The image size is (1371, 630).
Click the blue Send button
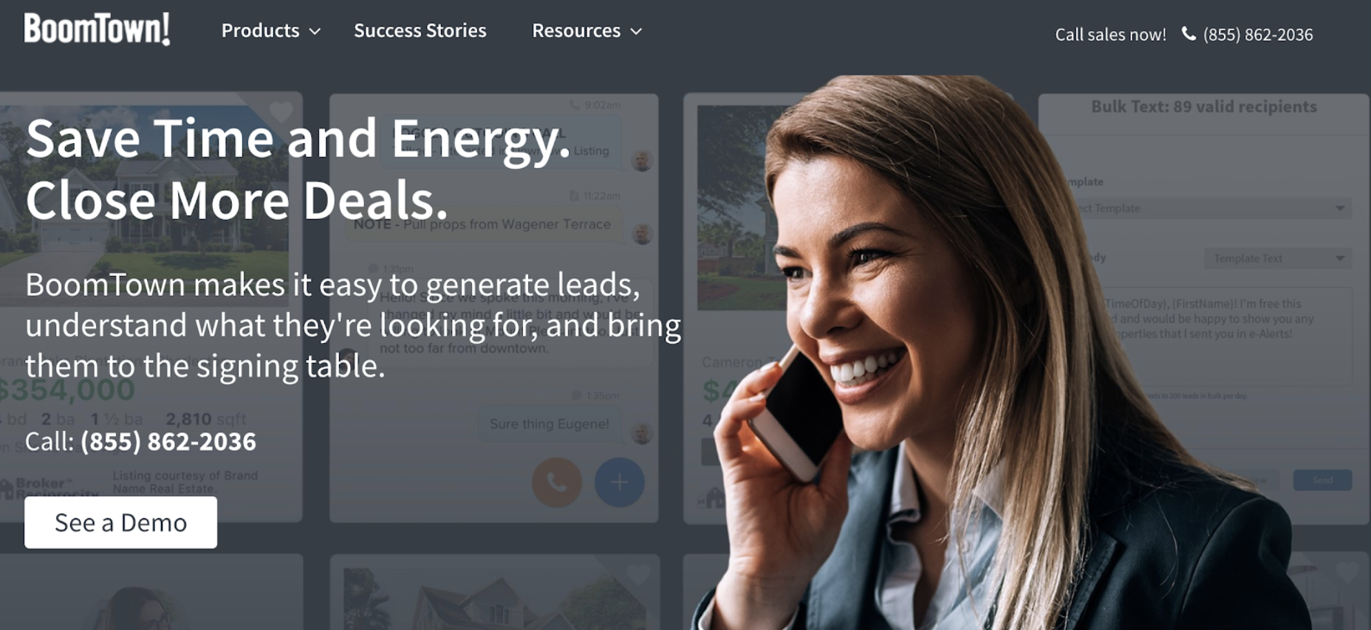coord(1322,480)
